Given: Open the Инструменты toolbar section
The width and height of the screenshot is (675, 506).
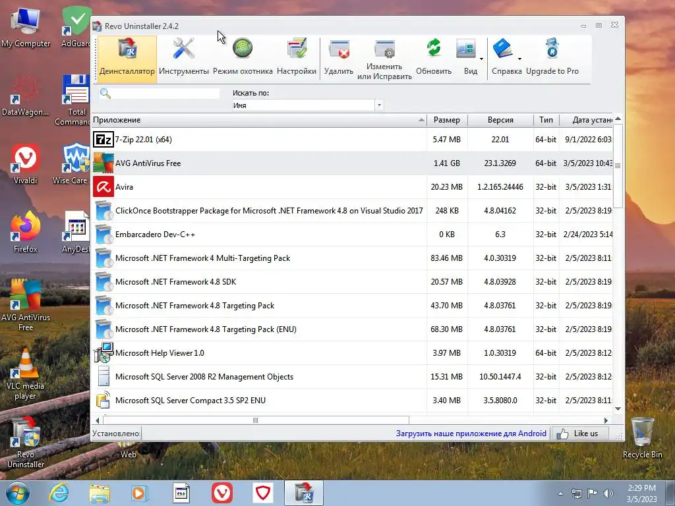Looking at the screenshot, I should click(x=184, y=58).
